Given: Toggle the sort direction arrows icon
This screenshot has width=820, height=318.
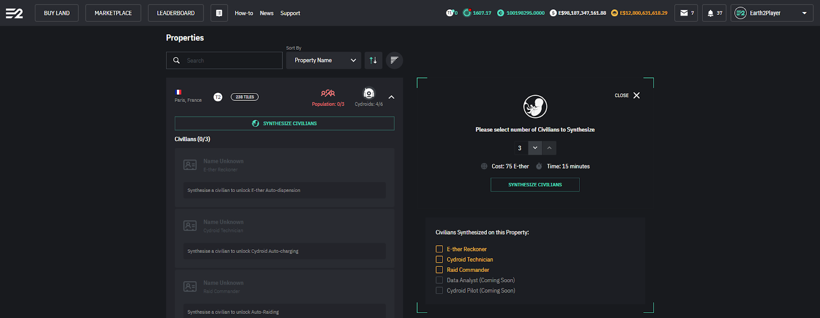Looking at the screenshot, I should [x=373, y=60].
